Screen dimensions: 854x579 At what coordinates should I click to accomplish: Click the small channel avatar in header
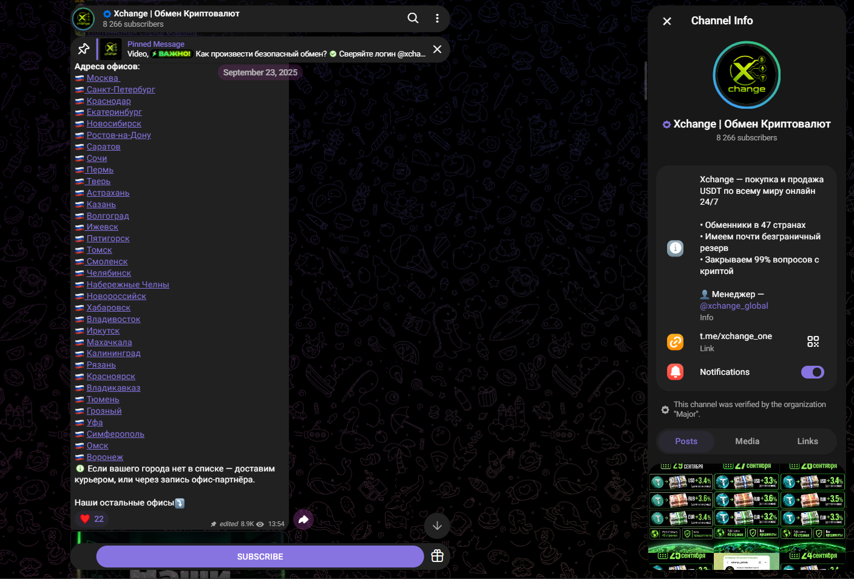[84, 18]
